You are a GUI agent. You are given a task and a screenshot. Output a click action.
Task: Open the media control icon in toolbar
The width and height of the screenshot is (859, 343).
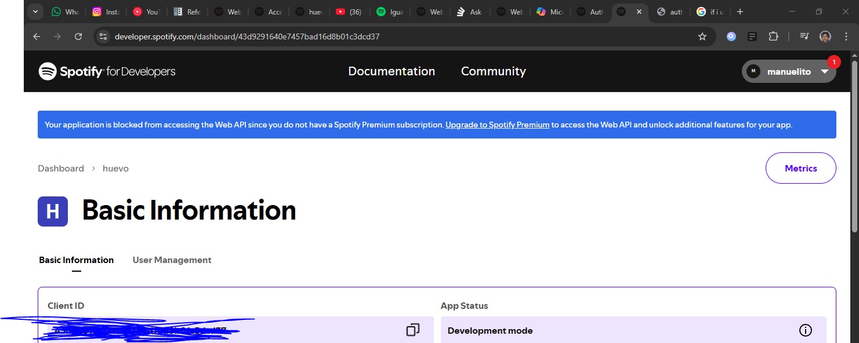coord(804,37)
